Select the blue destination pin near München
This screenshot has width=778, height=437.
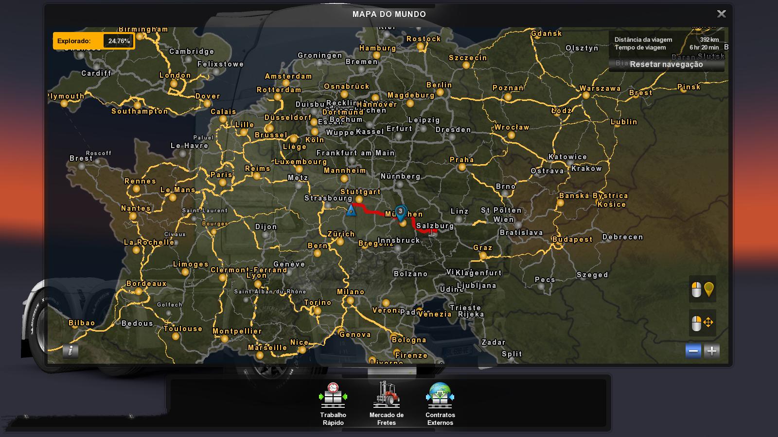pos(400,212)
